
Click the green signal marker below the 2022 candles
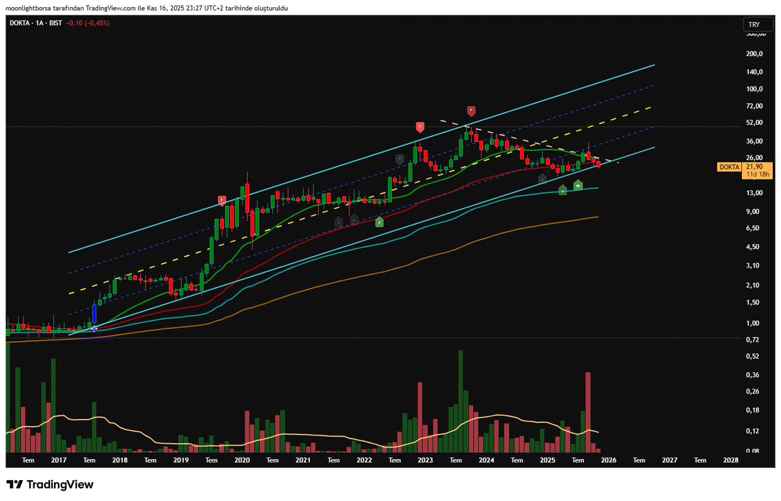point(379,222)
